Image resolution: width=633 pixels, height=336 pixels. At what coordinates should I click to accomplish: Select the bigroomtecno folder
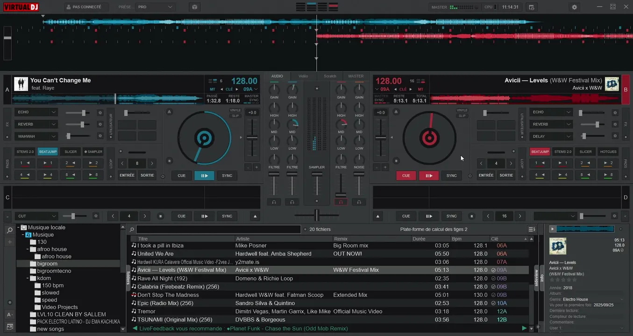[54, 271]
